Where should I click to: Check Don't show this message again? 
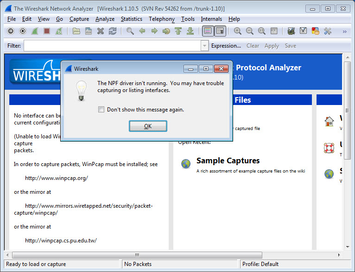tap(101, 110)
